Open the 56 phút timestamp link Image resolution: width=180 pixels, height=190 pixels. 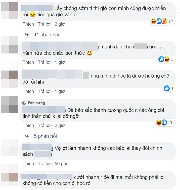coord(62,164)
